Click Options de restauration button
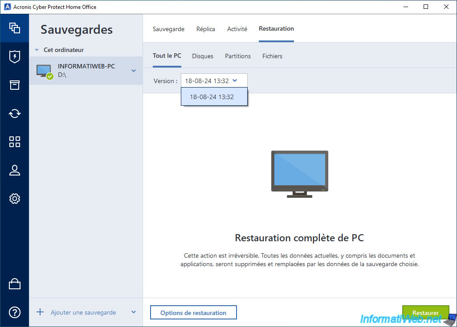The image size is (457, 327). tap(193, 312)
